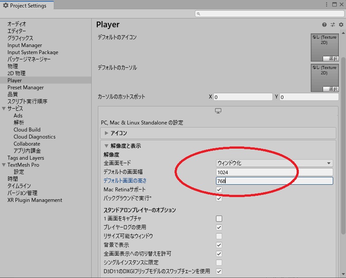Select 物理 in the settings list
The height and width of the screenshot is (278, 346).
click(13, 66)
